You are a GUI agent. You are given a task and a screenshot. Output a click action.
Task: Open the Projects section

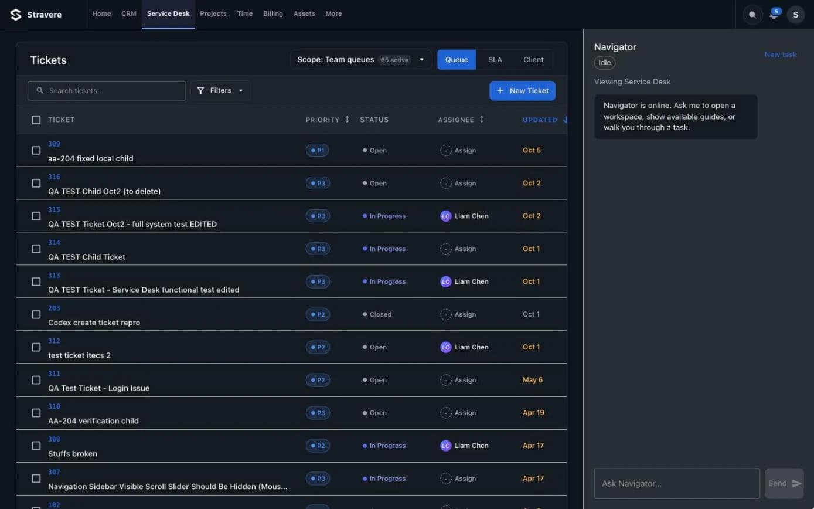[x=213, y=13]
